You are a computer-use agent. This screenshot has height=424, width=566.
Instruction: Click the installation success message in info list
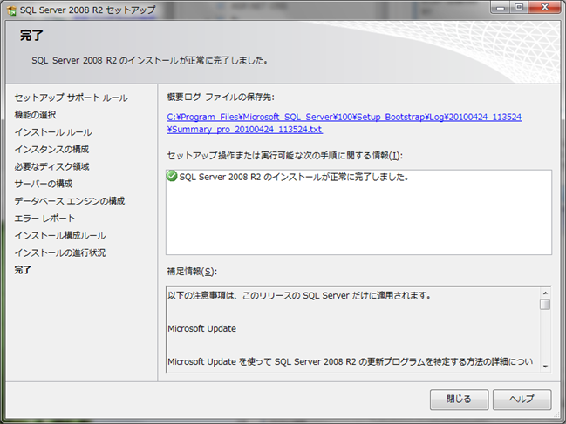click(294, 177)
